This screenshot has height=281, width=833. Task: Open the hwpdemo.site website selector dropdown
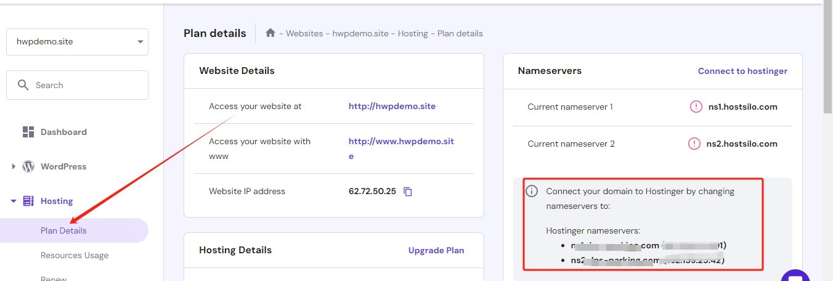[77, 42]
